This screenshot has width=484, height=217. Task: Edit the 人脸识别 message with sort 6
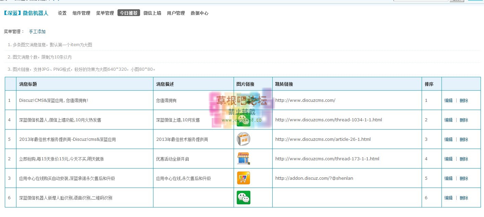tap(448, 198)
